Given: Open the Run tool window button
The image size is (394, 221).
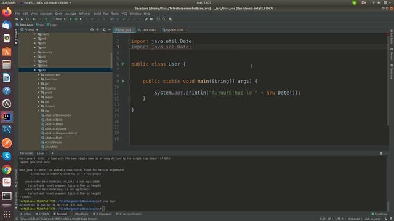Looking at the screenshot, I should (26, 214).
